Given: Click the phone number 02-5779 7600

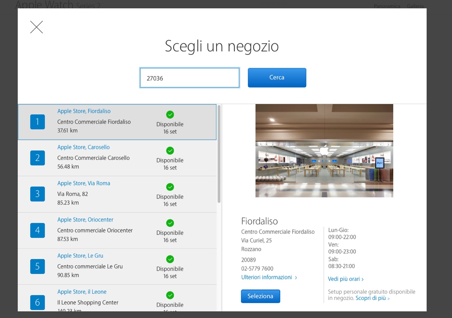Looking at the screenshot, I should (x=257, y=268).
